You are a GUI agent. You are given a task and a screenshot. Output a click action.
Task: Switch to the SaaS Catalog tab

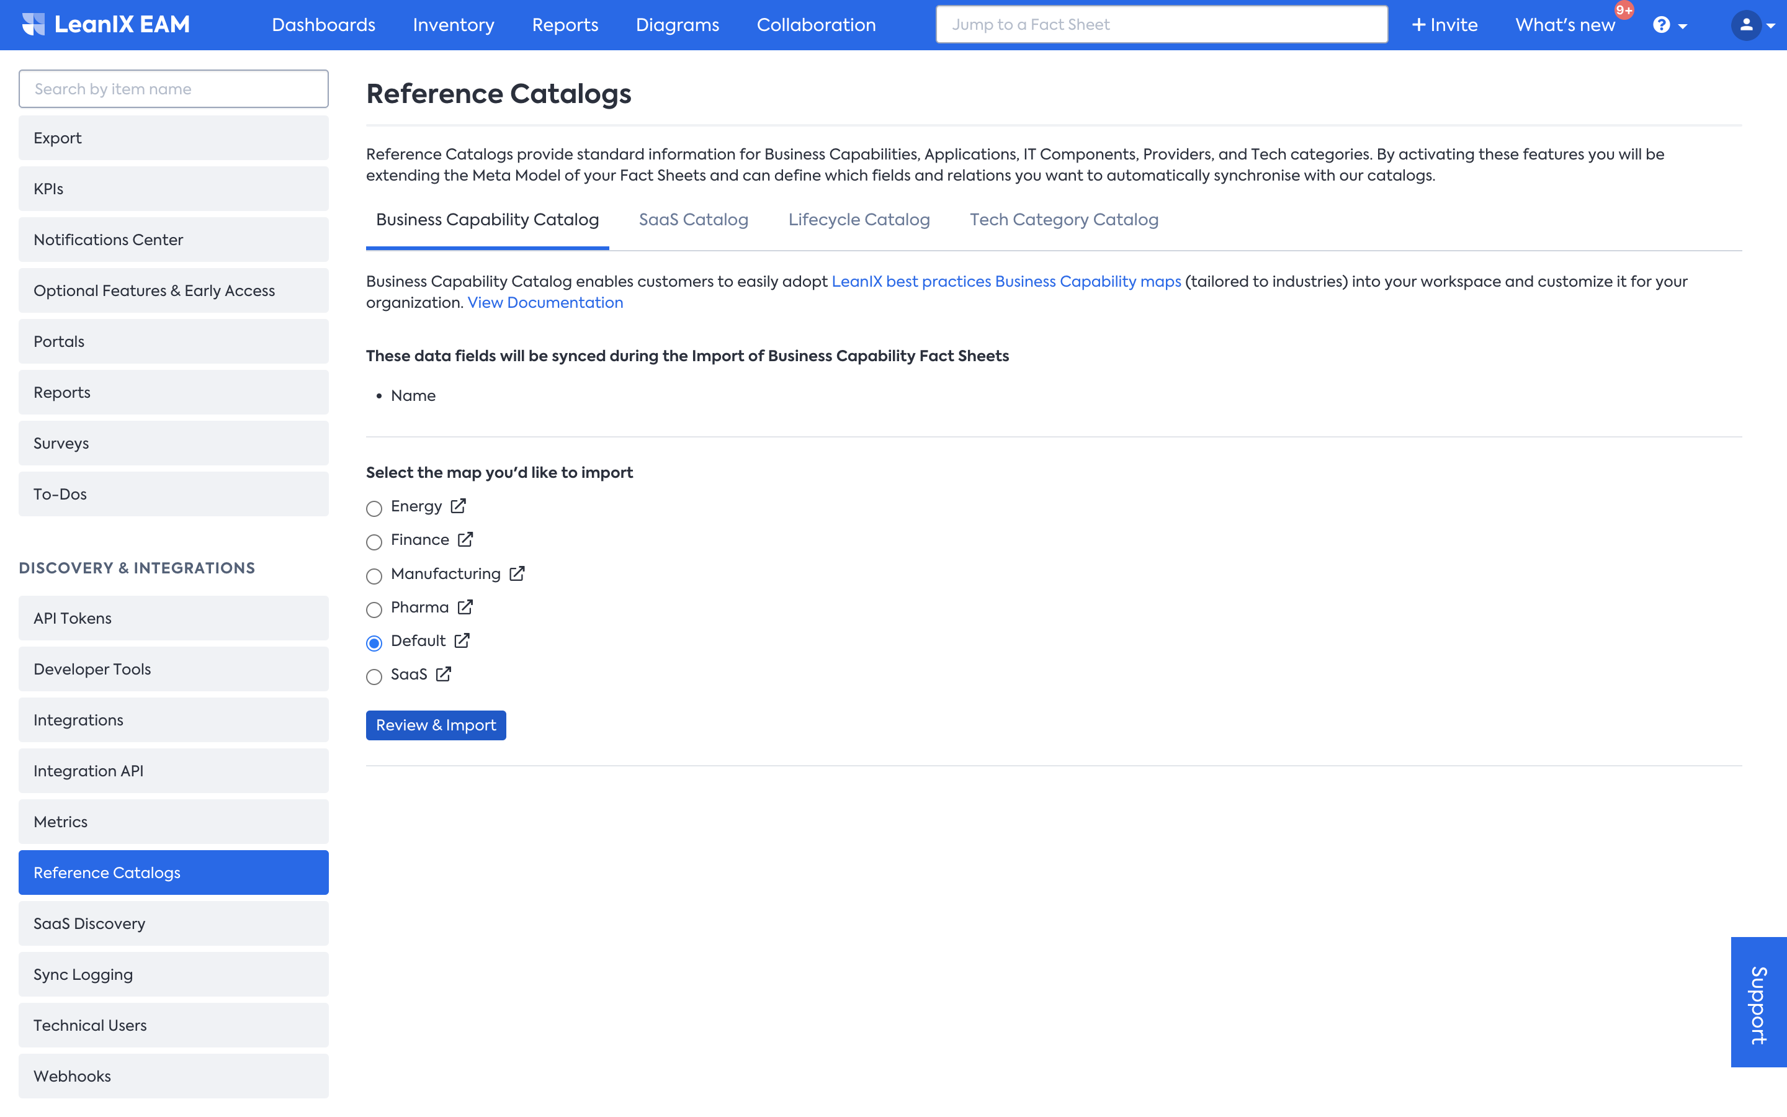click(692, 220)
